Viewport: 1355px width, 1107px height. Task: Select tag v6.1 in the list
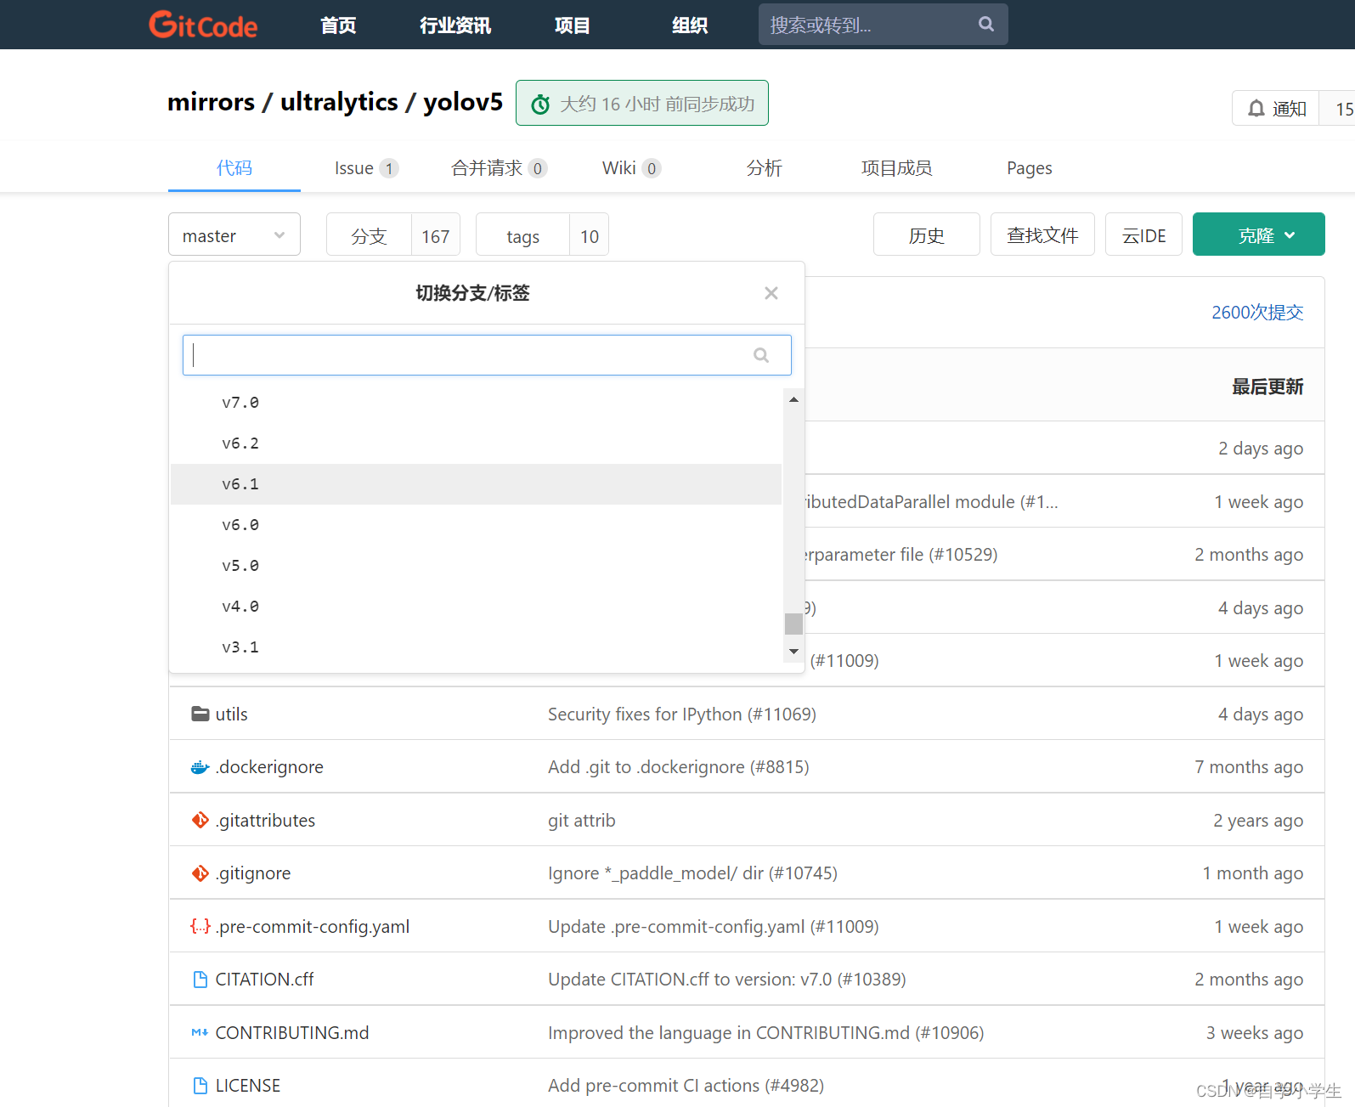point(476,484)
